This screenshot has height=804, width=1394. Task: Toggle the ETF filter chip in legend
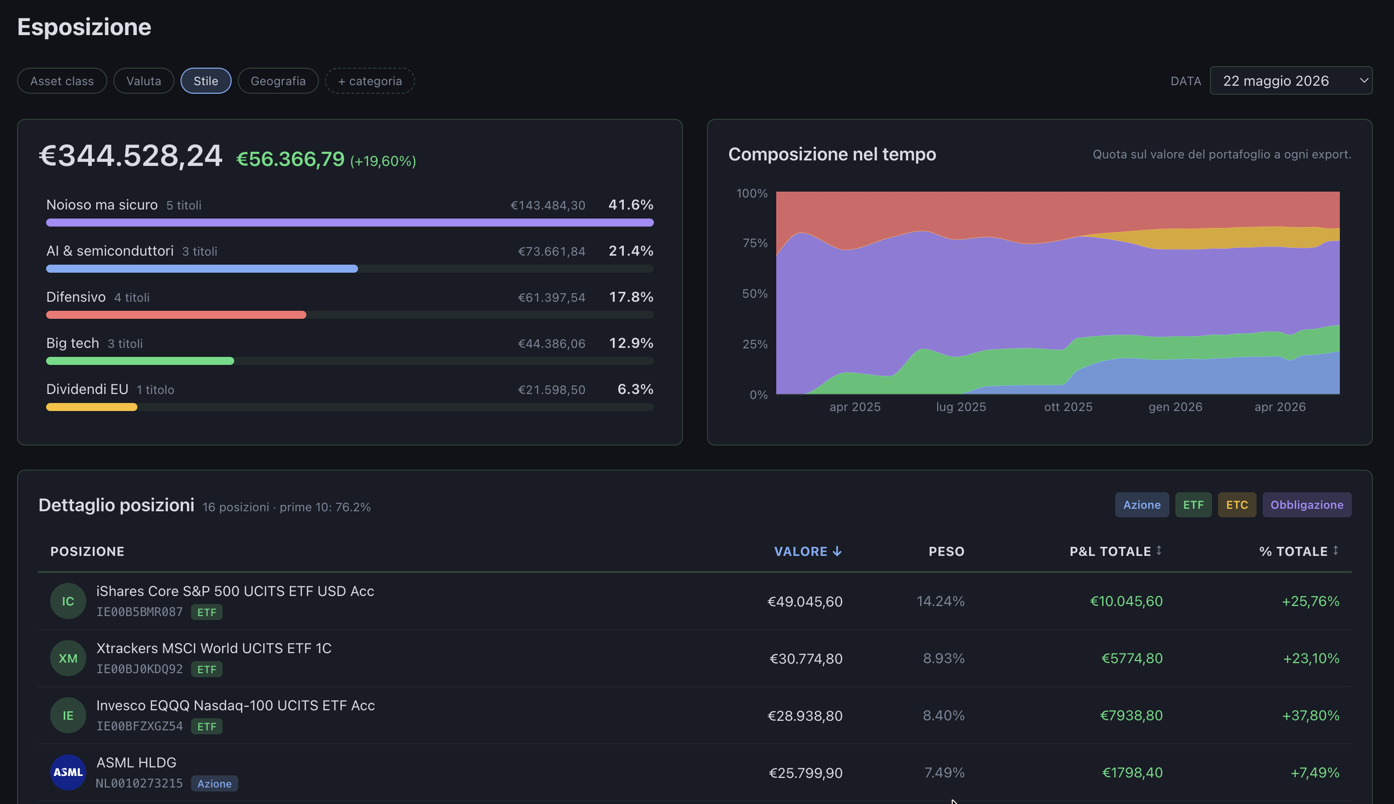pos(1193,505)
